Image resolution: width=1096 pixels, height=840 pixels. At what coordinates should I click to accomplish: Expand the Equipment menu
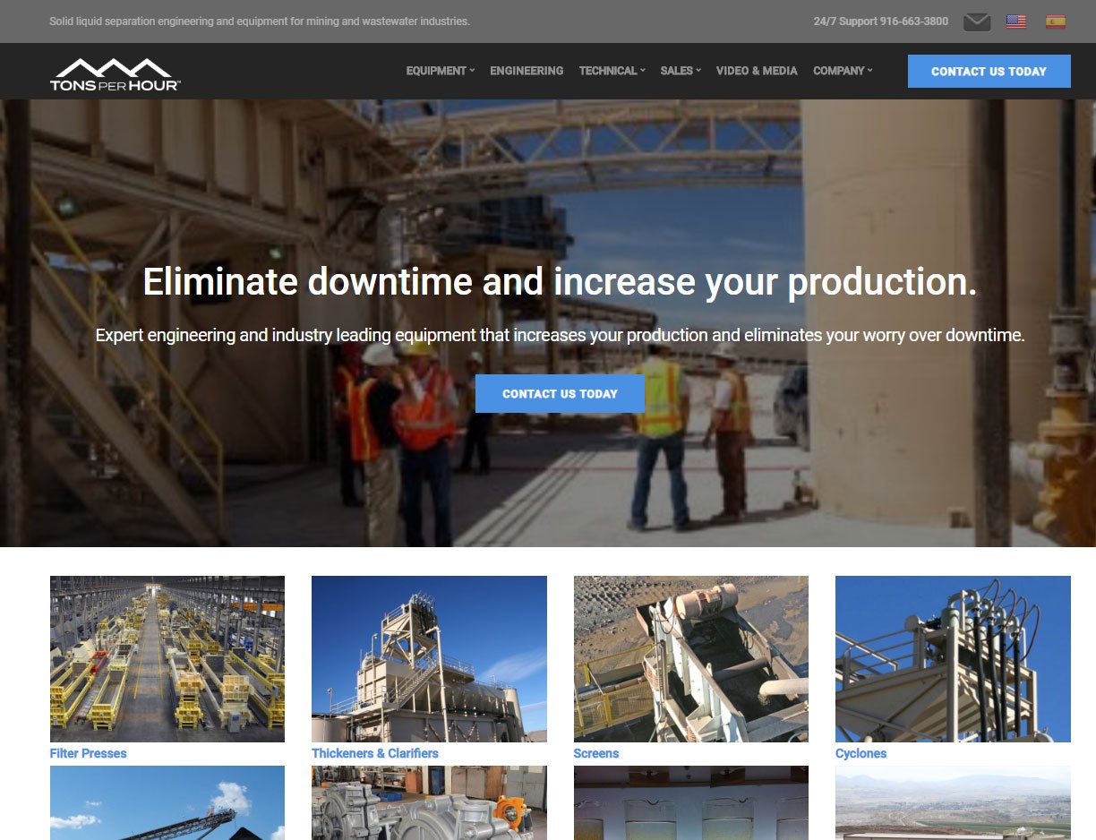coord(440,71)
